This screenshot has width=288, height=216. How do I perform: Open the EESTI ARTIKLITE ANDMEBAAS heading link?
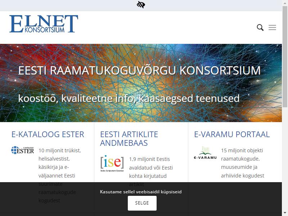pyautogui.click(x=129, y=139)
